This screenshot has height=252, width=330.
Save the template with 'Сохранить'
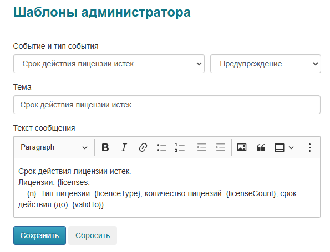click(x=39, y=235)
